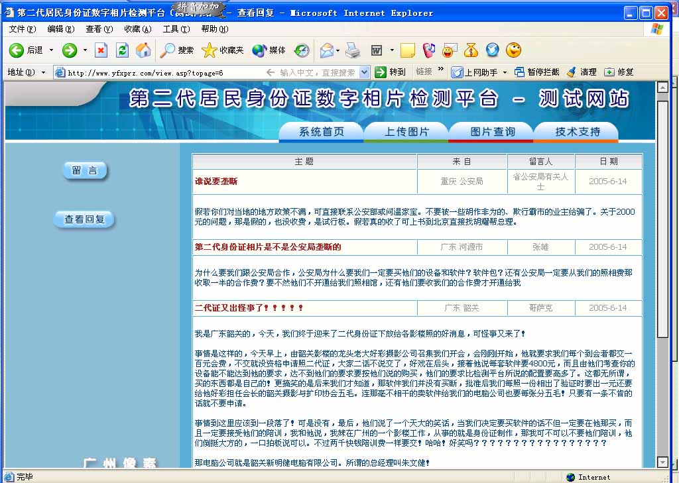Refresh the page with the green arrows icon
The height and width of the screenshot is (483, 679).
[123, 50]
